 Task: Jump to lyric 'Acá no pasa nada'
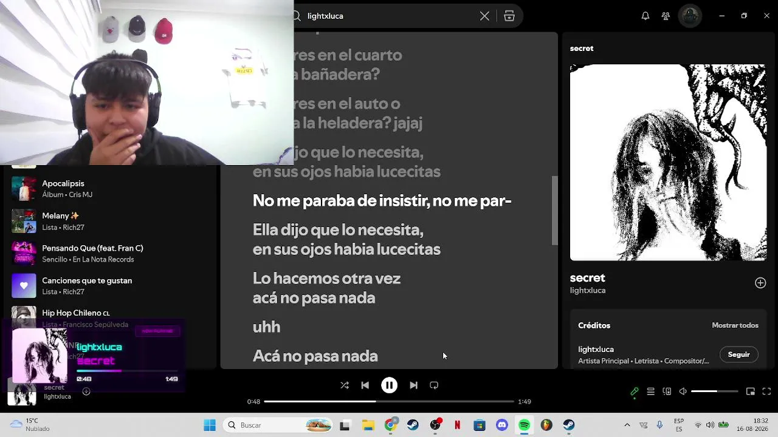tap(315, 356)
